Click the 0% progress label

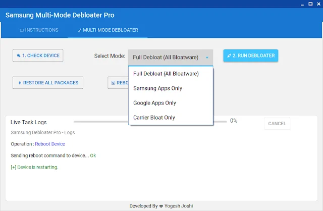tap(234, 121)
